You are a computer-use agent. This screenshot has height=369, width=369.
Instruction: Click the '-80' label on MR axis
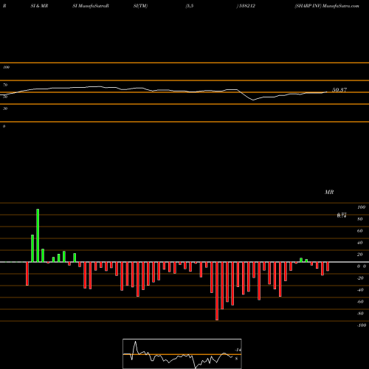(360, 314)
